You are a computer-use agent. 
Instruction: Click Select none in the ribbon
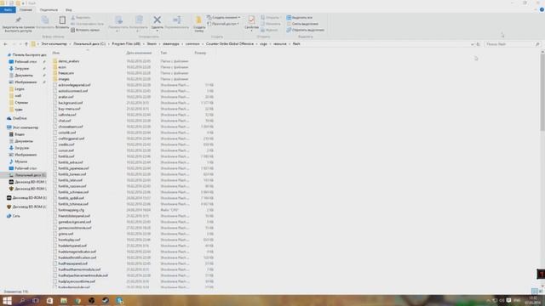point(302,24)
